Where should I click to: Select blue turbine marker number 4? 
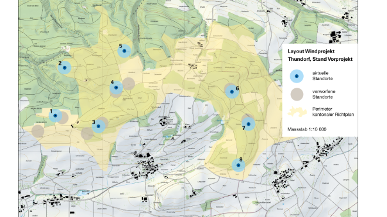(116, 87)
